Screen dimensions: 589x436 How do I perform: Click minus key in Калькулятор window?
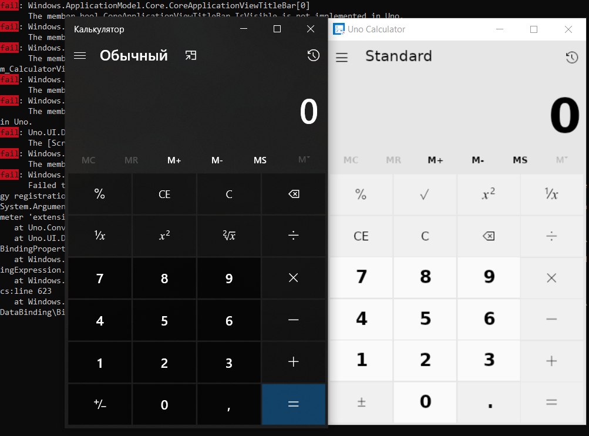294,320
